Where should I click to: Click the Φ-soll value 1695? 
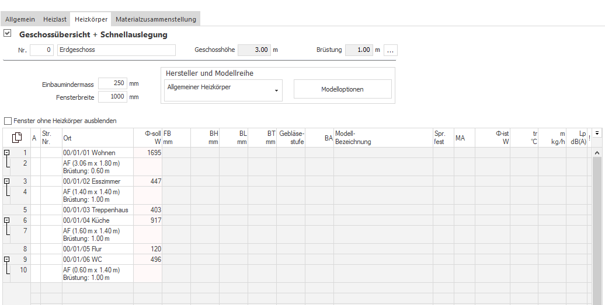tap(154, 153)
